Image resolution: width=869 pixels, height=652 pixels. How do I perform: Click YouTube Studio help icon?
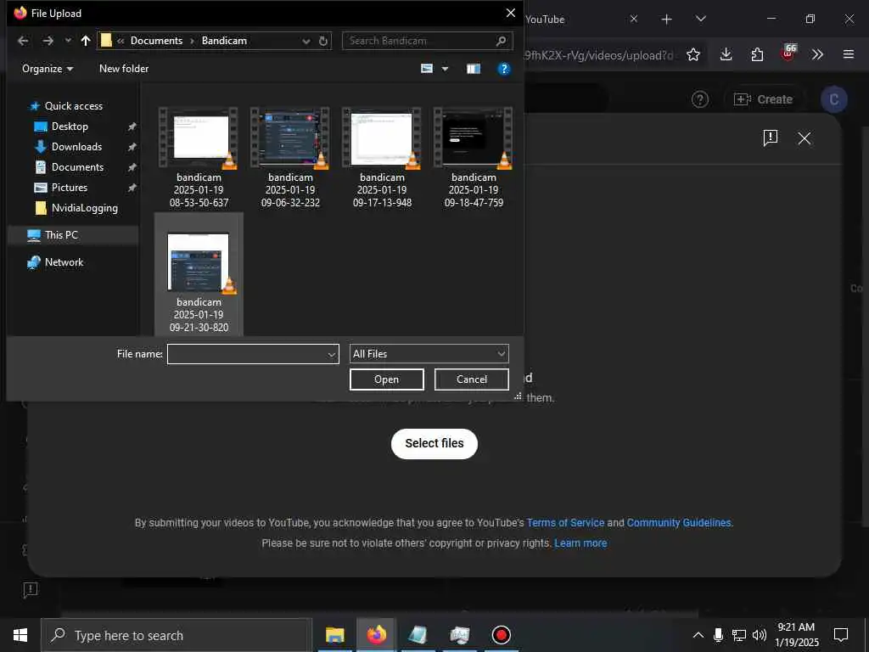700,100
